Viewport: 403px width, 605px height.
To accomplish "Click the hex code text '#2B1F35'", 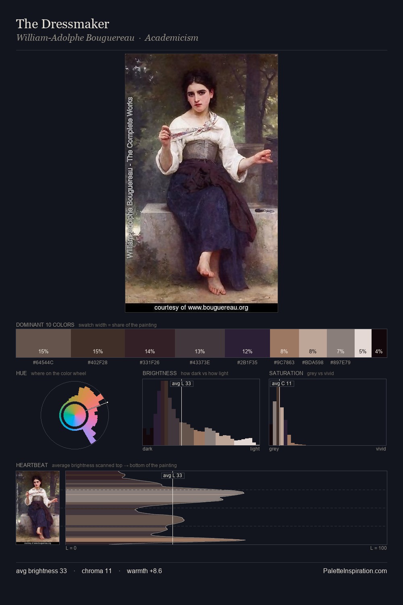I will pyautogui.click(x=247, y=363).
